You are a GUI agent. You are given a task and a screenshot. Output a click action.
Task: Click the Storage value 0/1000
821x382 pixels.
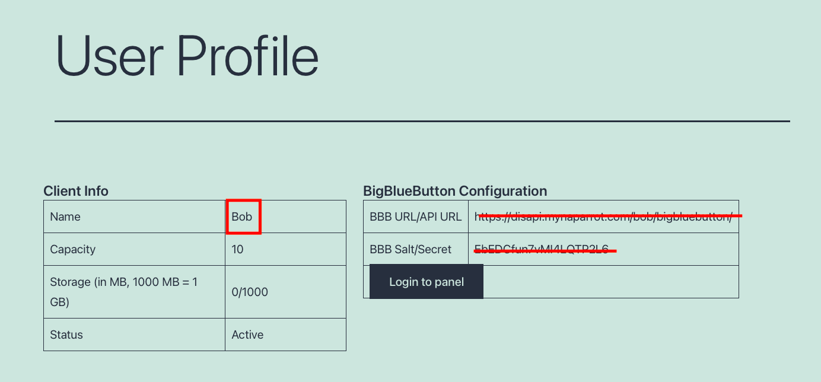pyautogui.click(x=250, y=292)
